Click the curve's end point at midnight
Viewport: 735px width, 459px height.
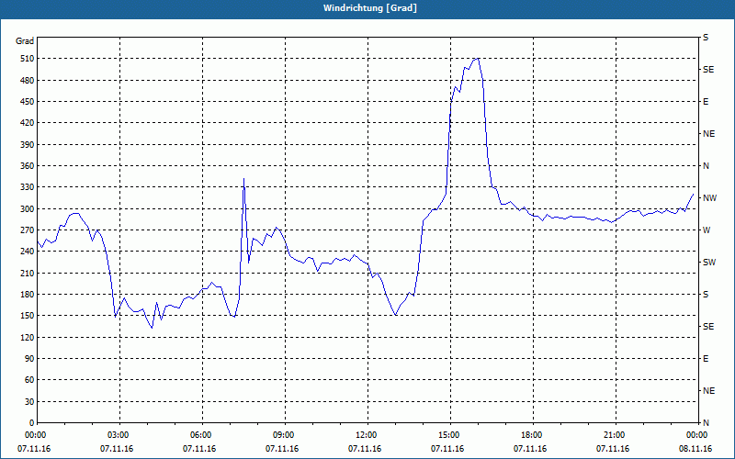(x=693, y=194)
